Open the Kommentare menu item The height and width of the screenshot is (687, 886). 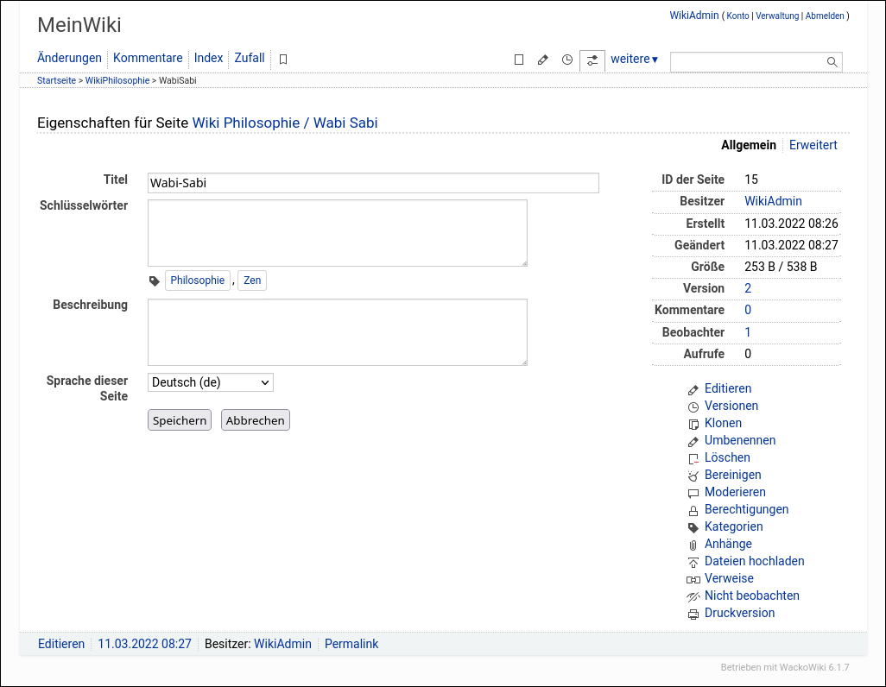point(148,58)
